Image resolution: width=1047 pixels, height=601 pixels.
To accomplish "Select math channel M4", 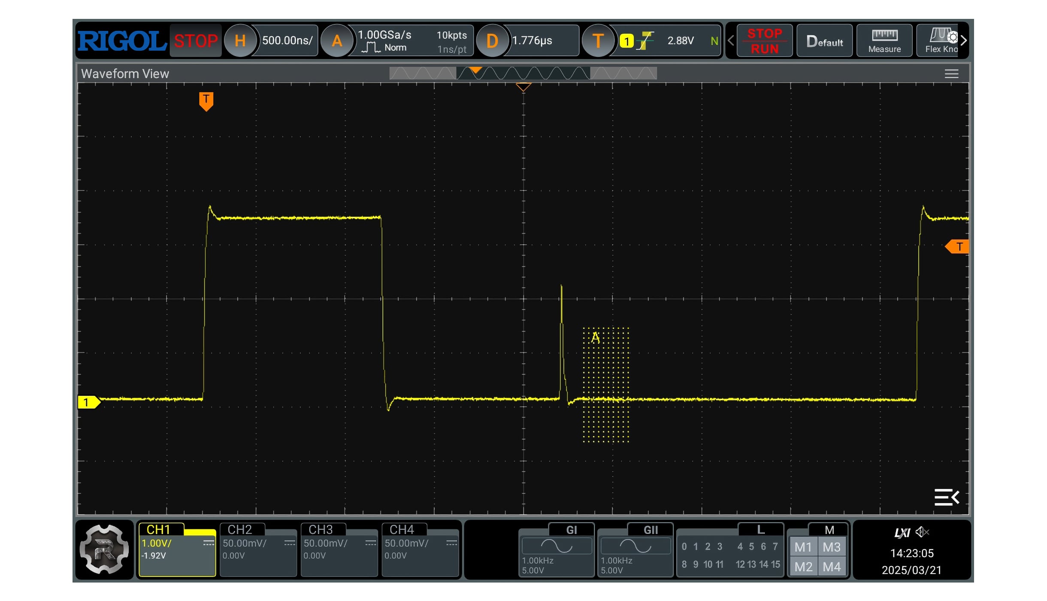I will point(832,567).
